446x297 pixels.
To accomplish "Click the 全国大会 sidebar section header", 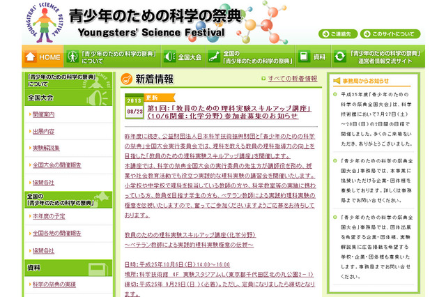I will point(68,98).
